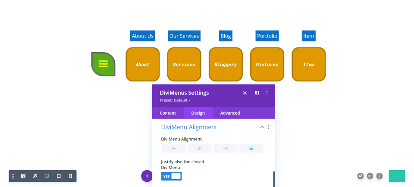
Task: Switch to the Content tab
Action: pyautogui.click(x=168, y=113)
